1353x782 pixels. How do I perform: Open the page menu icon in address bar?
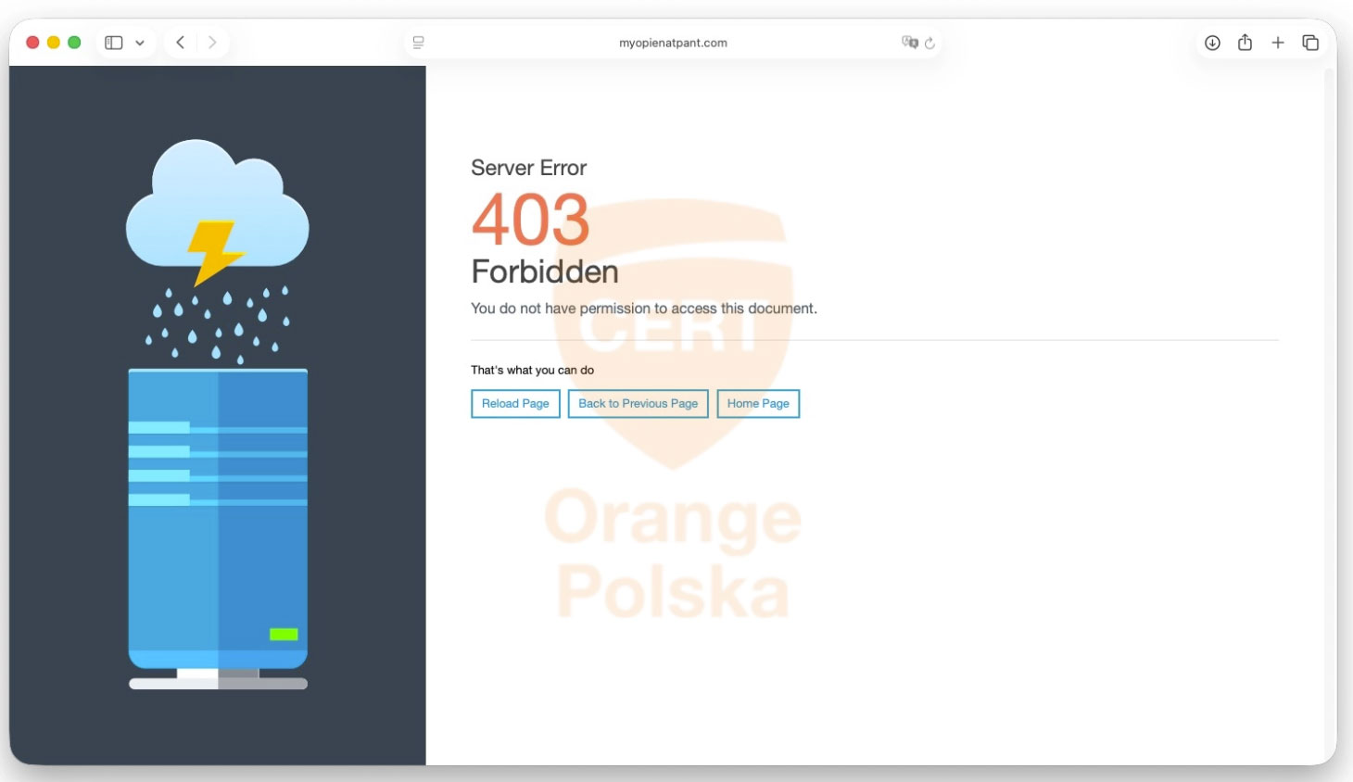(x=419, y=43)
